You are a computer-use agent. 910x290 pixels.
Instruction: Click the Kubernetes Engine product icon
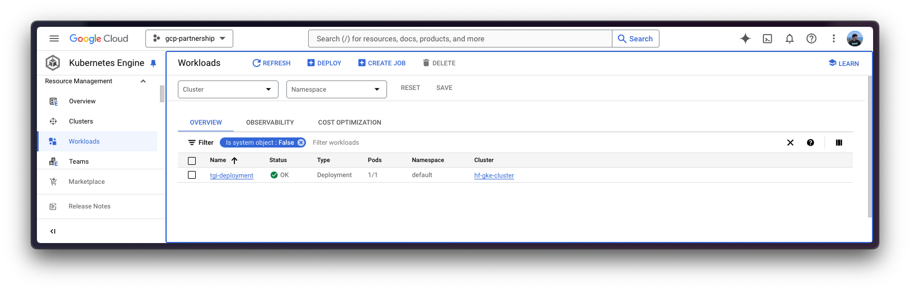coord(53,63)
